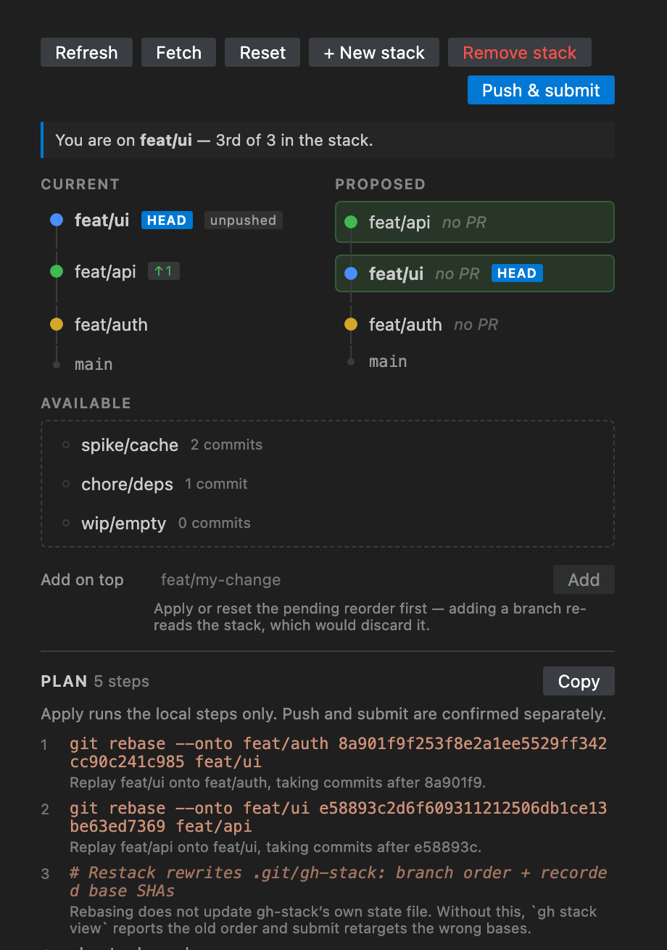Click 'Replay feat/ui onto feat/auth' description

(278, 783)
